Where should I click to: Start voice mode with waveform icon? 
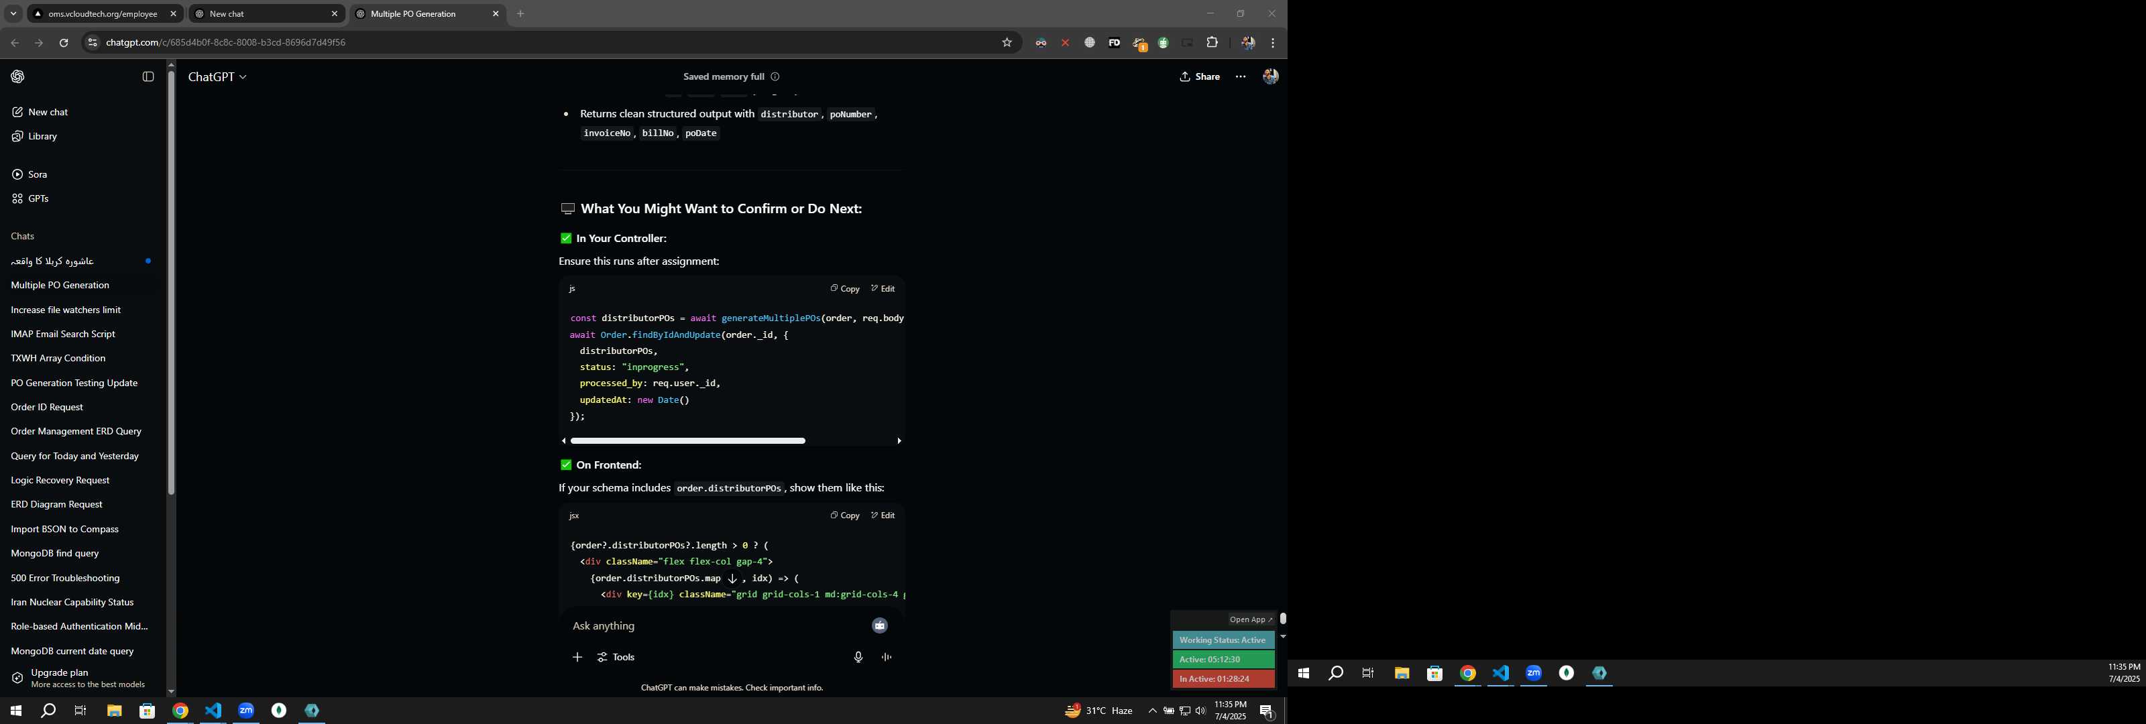(x=887, y=658)
